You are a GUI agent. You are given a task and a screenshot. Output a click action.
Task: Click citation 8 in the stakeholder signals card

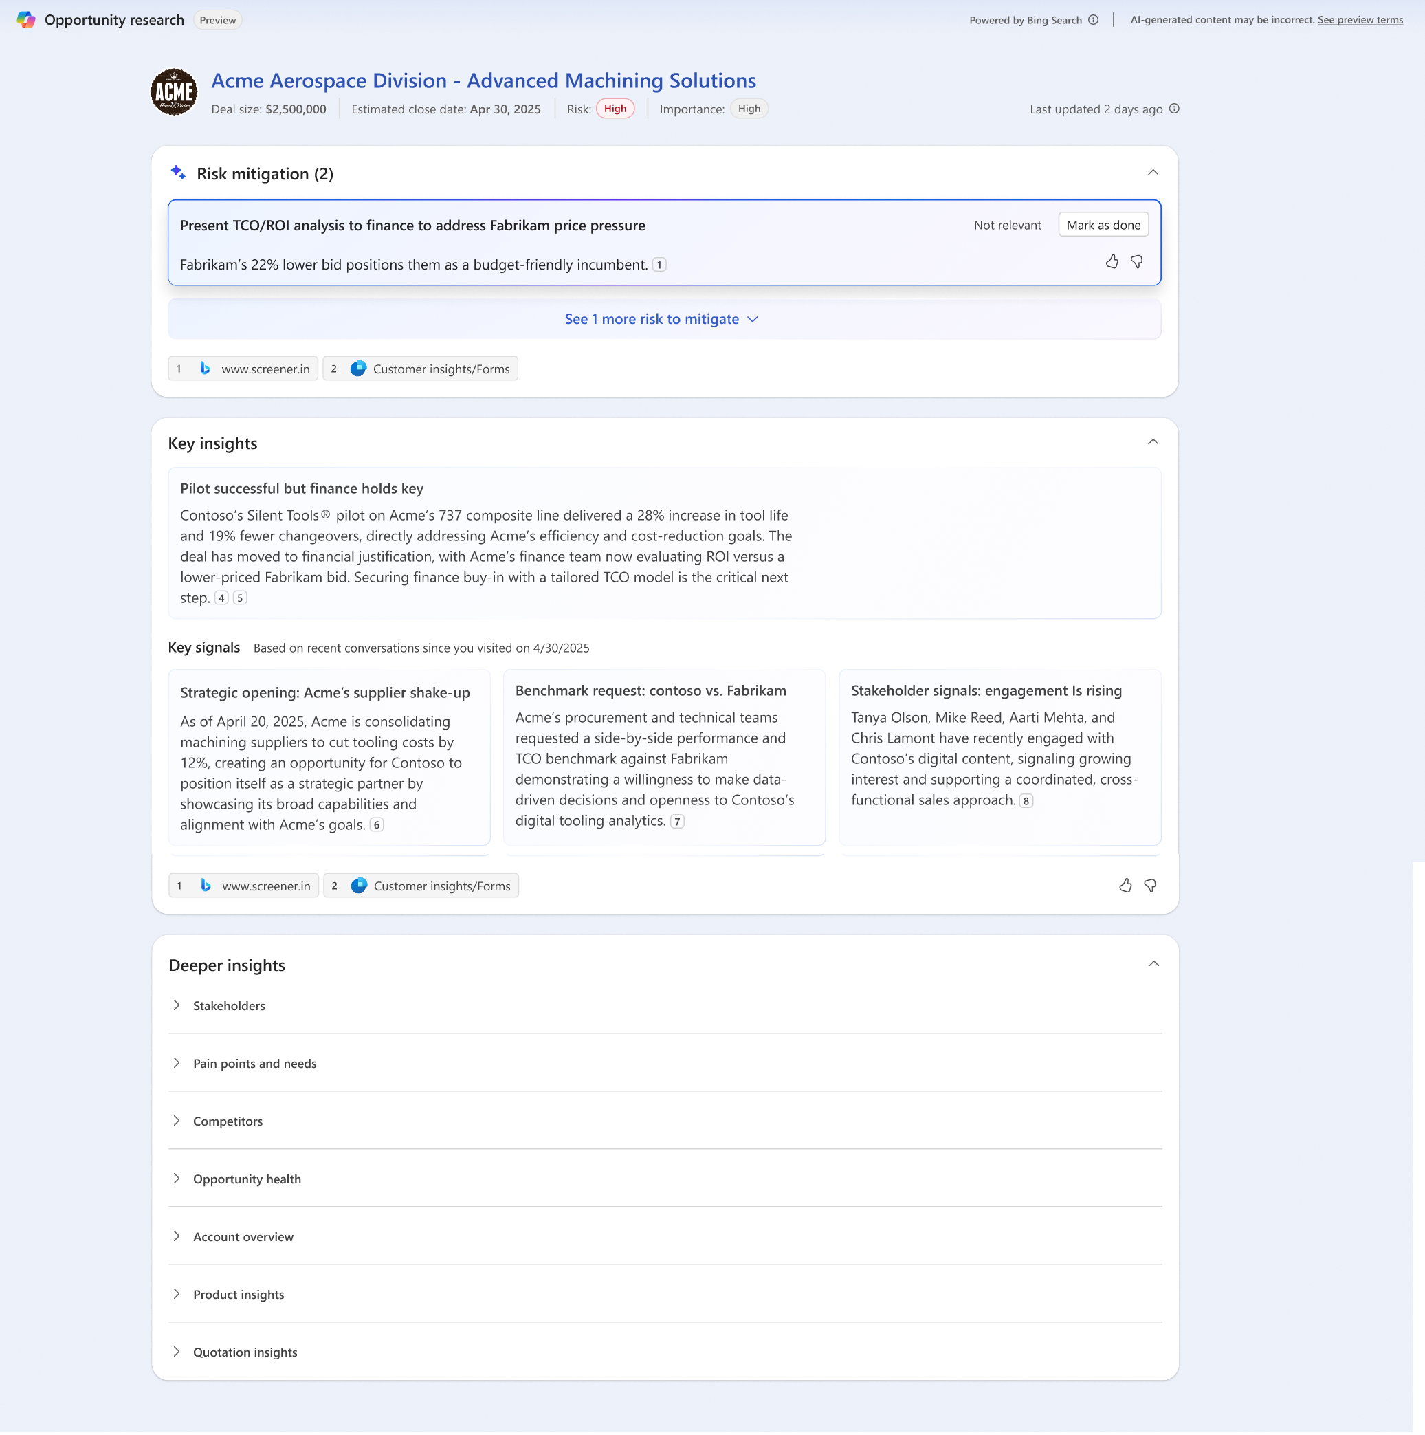click(1027, 800)
